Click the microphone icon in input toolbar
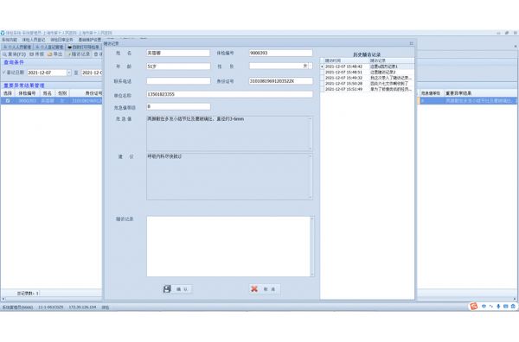The width and height of the screenshot is (519, 342). (498, 307)
